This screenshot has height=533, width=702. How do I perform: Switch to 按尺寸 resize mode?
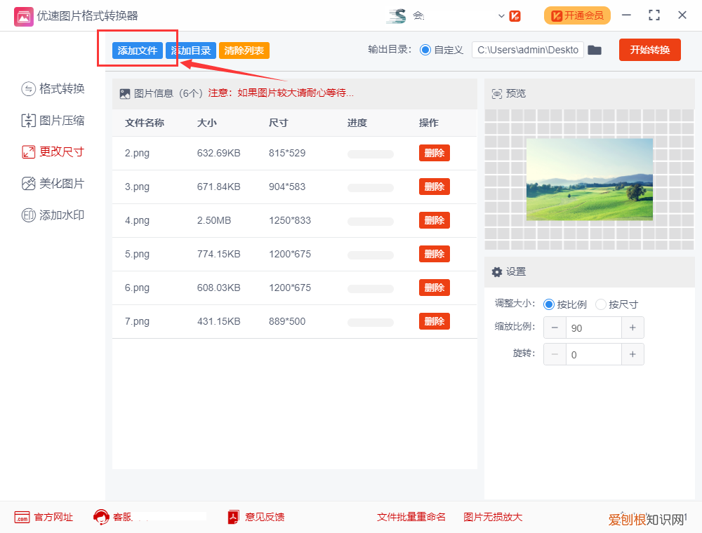600,304
